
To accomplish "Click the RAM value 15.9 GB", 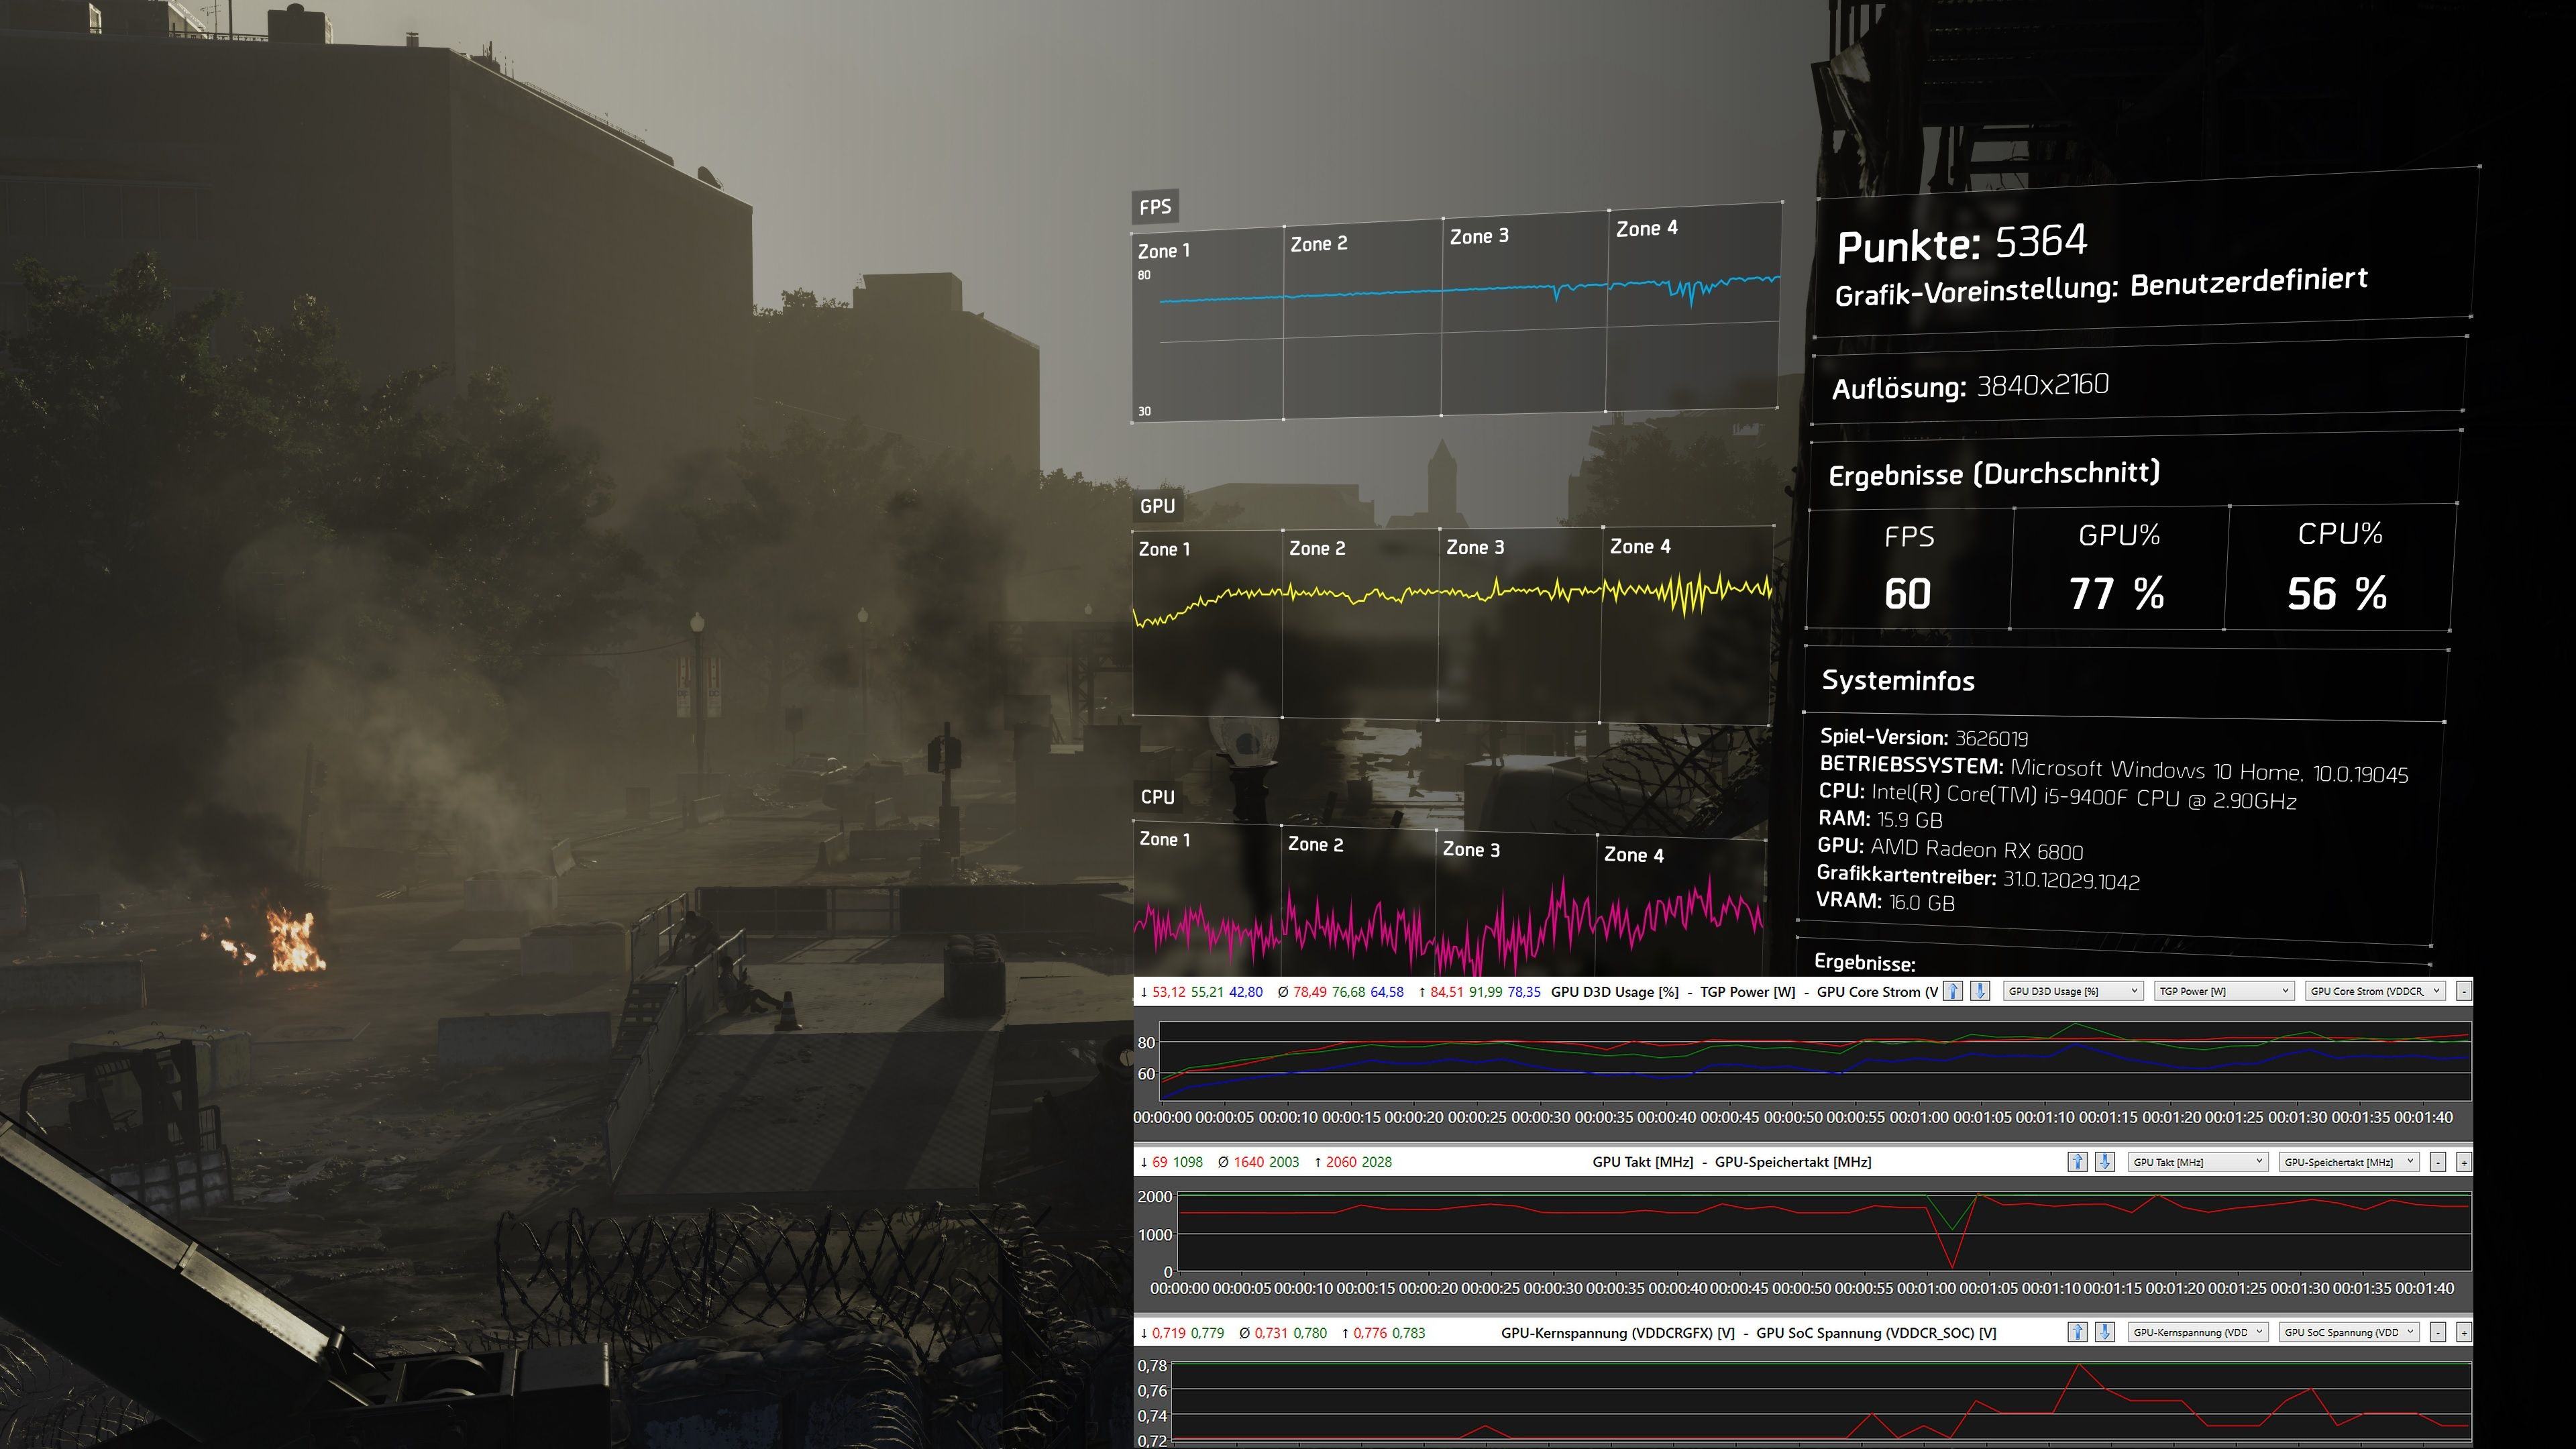I will click(x=1910, y=820).
